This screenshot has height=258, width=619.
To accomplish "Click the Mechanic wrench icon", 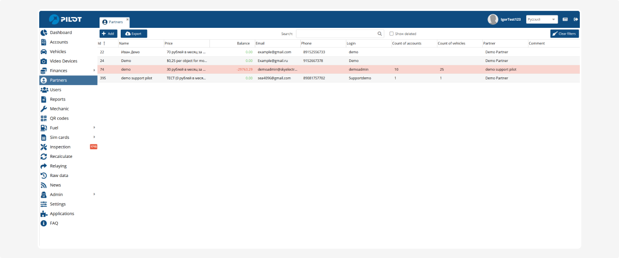I will pyautogui.click(x=44, y=109).
